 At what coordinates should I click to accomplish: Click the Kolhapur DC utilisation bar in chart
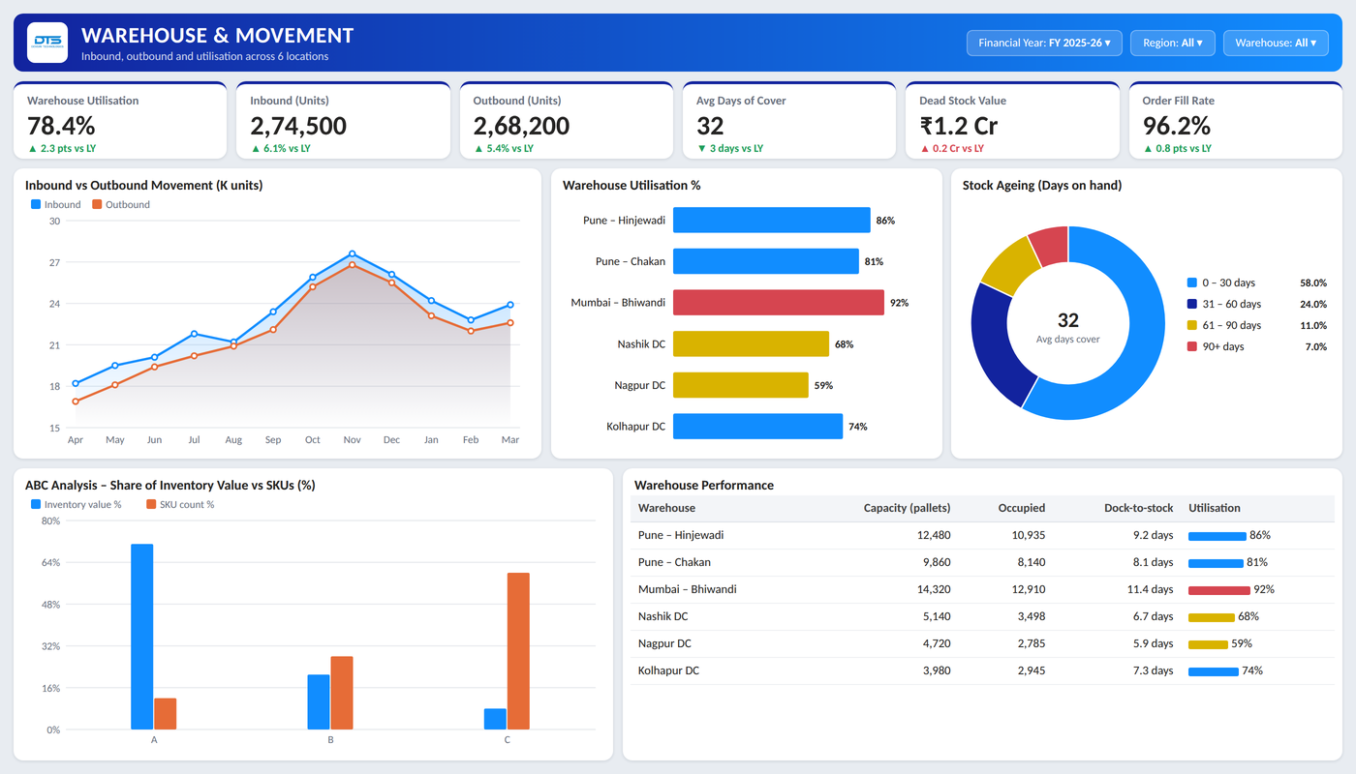tap(758, 427)
